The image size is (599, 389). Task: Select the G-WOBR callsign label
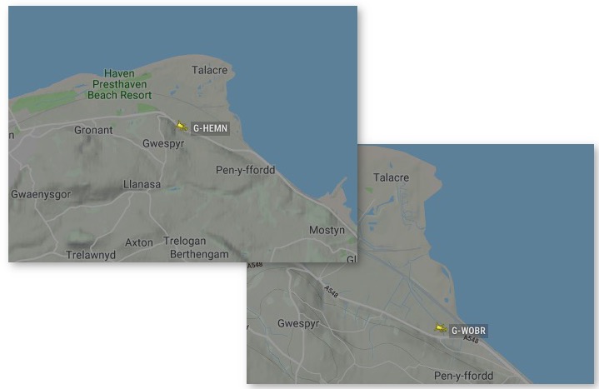tap(468, 331)
